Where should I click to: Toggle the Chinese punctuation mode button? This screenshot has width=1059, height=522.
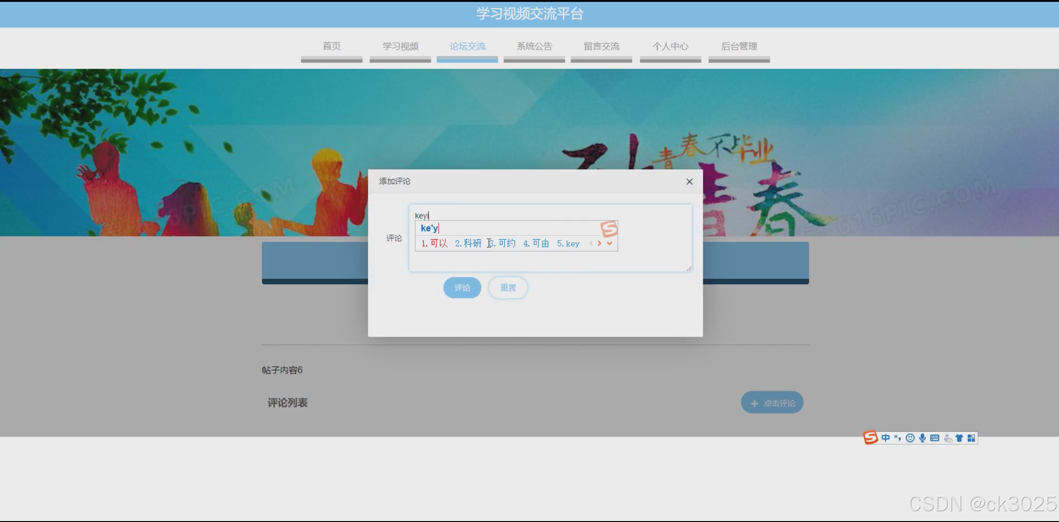[897, 438]
